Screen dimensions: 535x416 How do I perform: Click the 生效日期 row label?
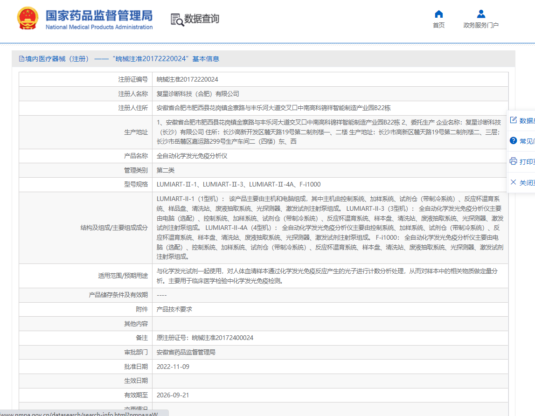pos(136,381)
